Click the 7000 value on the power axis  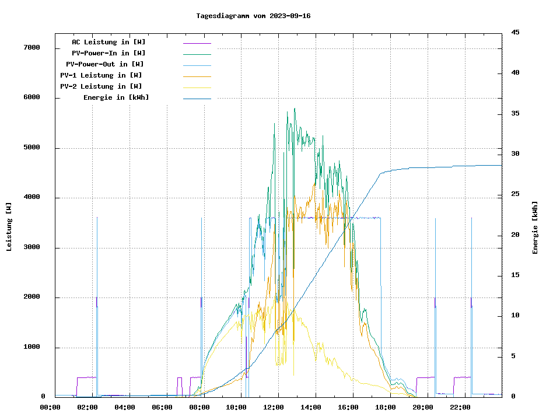31,48
